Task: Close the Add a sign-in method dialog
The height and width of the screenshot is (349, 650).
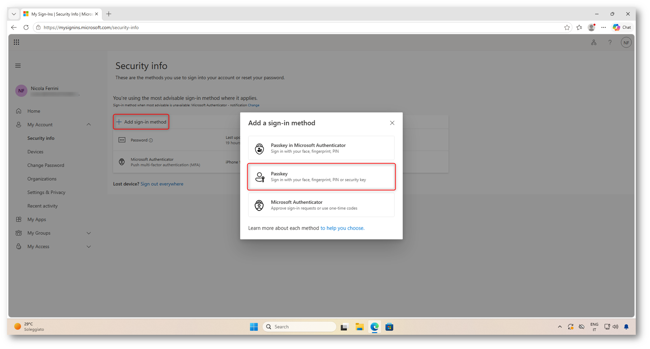Action: coord(392,123)
